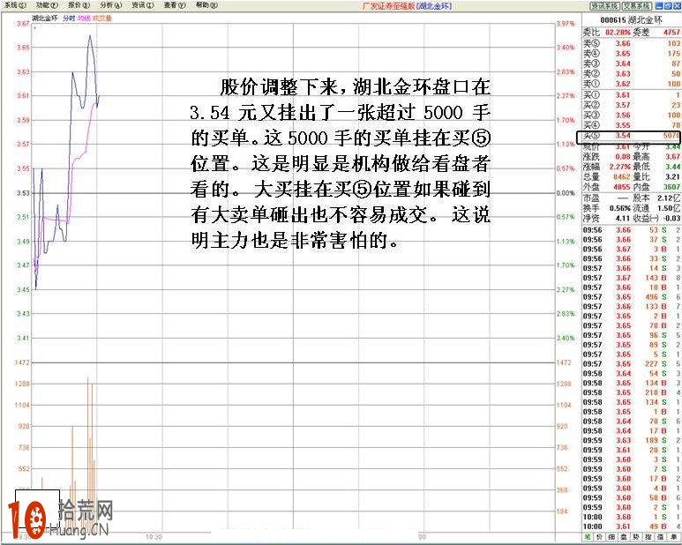Select the 卖③ 3.64 ask row

632,63
